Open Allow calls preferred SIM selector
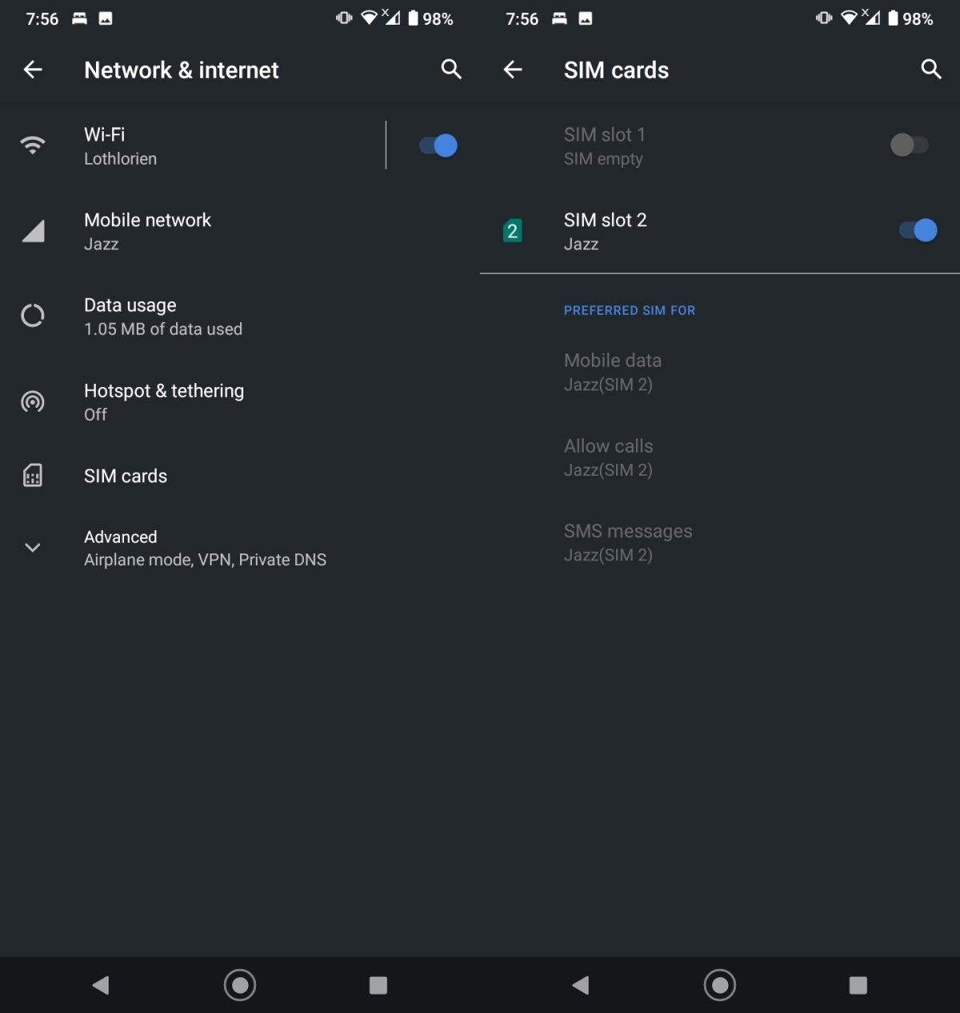 [609, 457]
